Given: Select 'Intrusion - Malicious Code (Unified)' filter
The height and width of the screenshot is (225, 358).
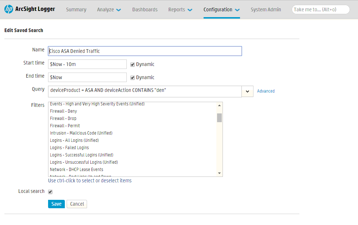Looking at the screenshot, I should pyautogui.click(x=81, y=133).
